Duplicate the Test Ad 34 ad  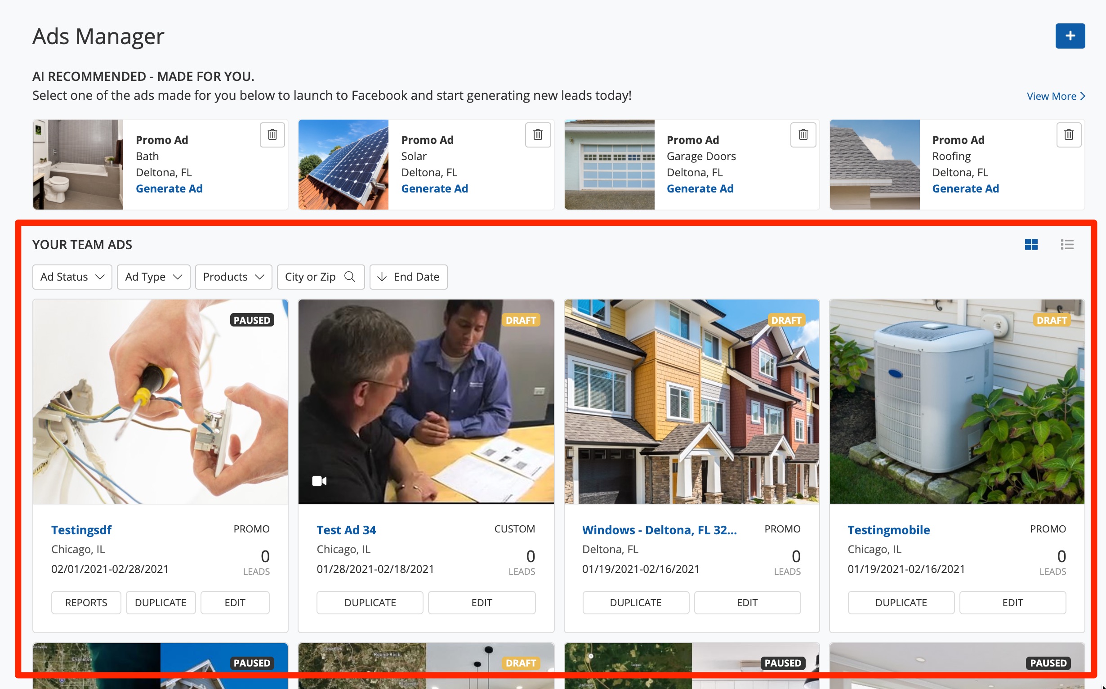pos(370,602)
